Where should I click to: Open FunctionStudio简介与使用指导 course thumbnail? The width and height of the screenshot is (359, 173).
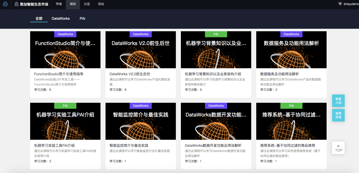point(65,50)
